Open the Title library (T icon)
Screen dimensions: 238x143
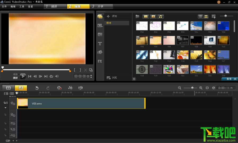(x=100, y=44)
